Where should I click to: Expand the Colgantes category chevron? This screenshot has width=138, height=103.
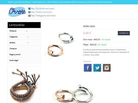pyautogui.click(x=28, y=37)
